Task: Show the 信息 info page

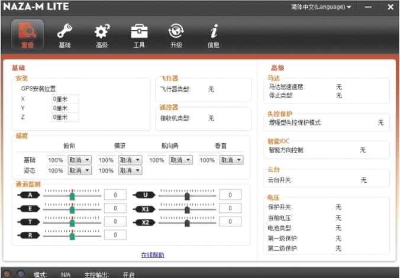Action: pos(214,34)
